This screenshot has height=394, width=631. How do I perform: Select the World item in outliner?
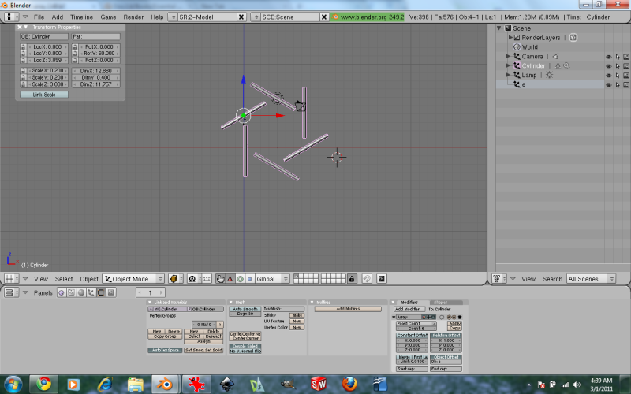pos(529,47)
